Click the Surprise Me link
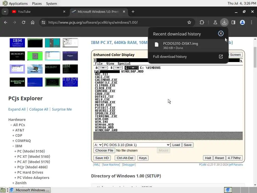The image size is (257, 193). [62, 109]
